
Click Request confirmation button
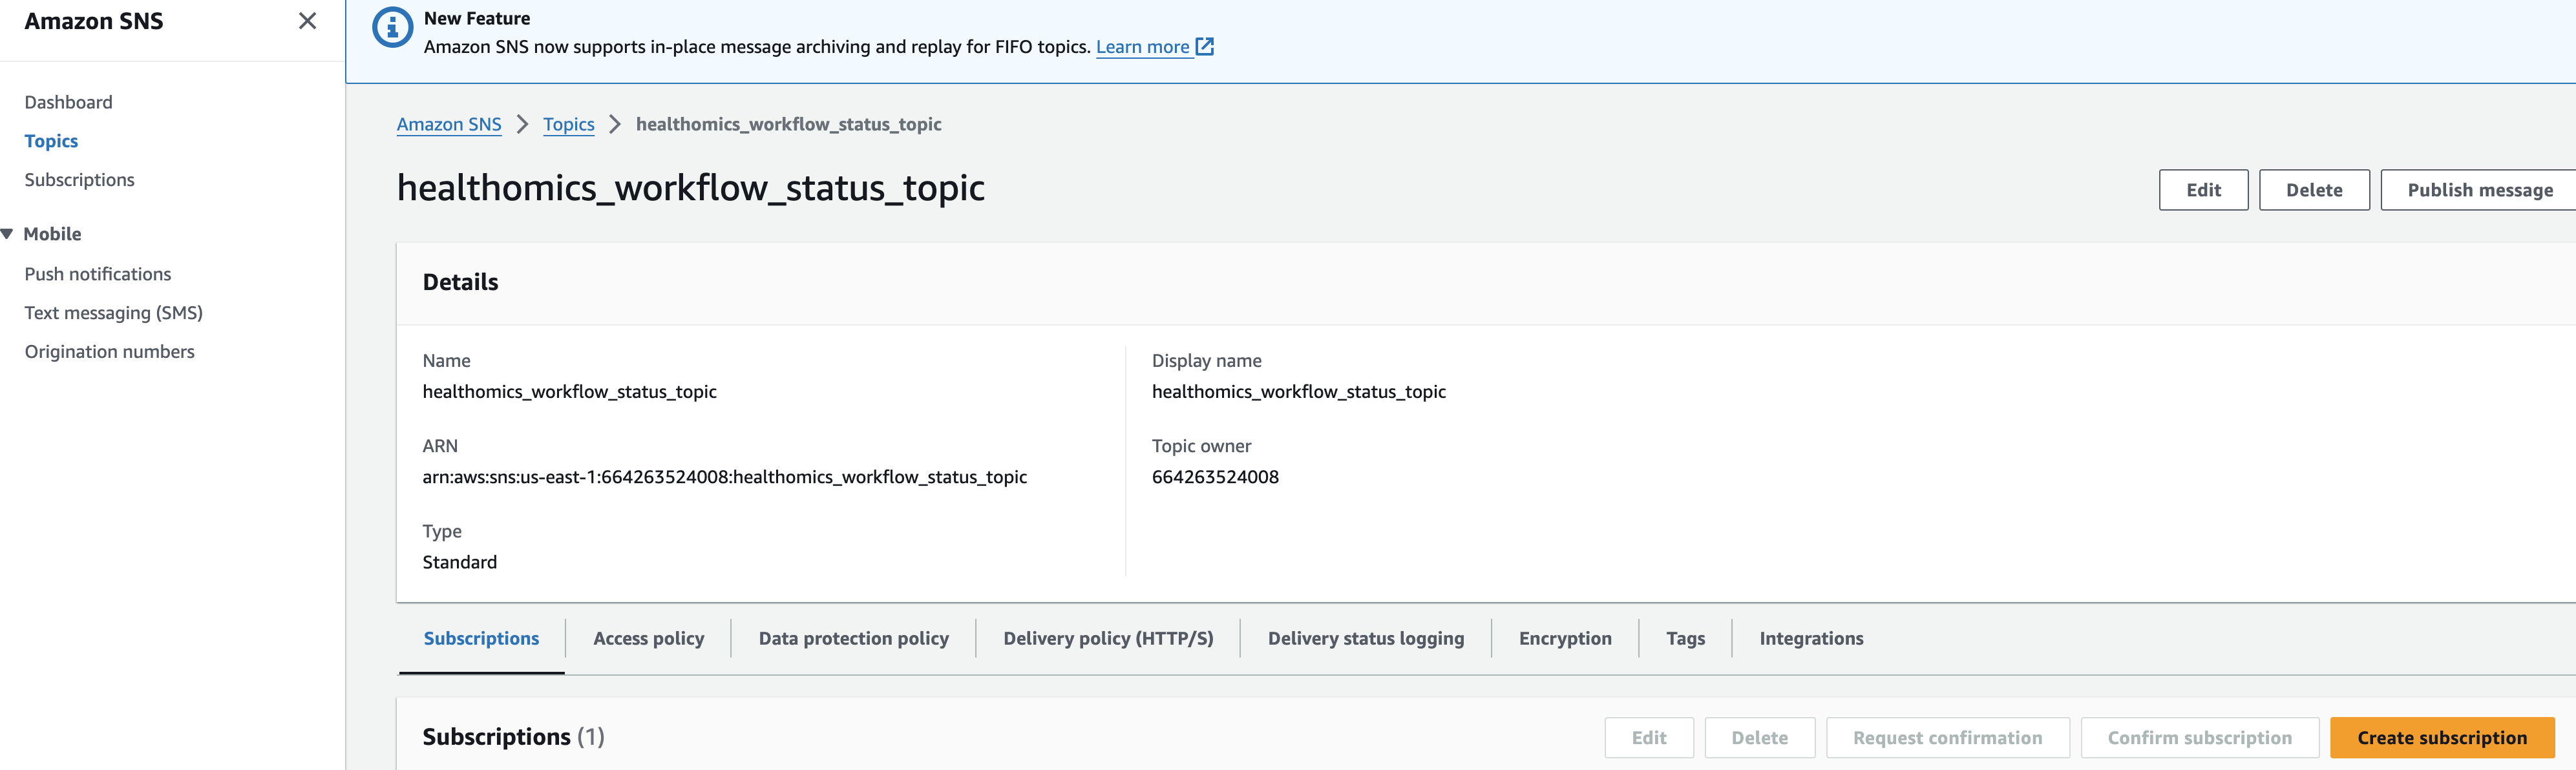tap(1947, 738)
